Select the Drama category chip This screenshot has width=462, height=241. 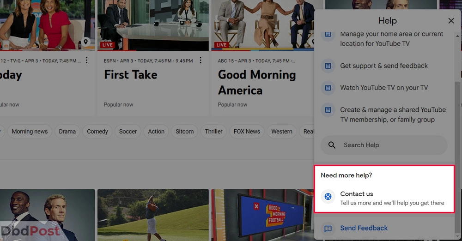[67, 132]
